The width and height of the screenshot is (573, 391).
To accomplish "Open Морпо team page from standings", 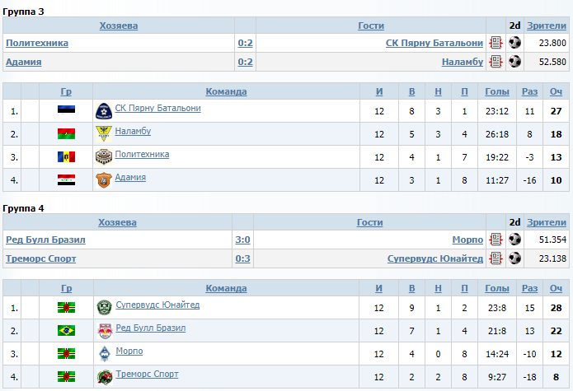I will [x=129, y=351].
